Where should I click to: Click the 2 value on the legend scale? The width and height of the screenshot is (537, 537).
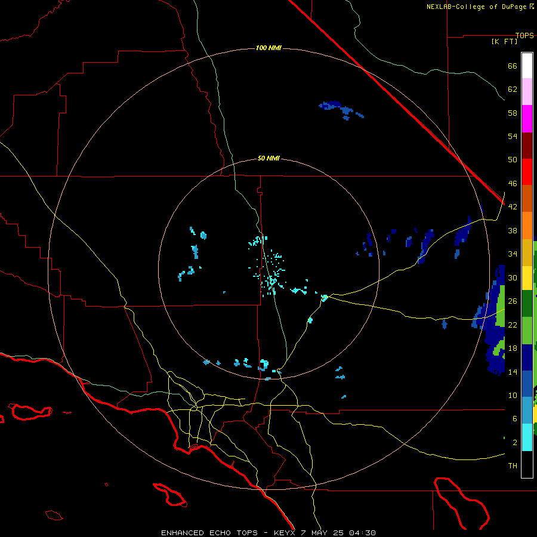click(x=514, y=443)
